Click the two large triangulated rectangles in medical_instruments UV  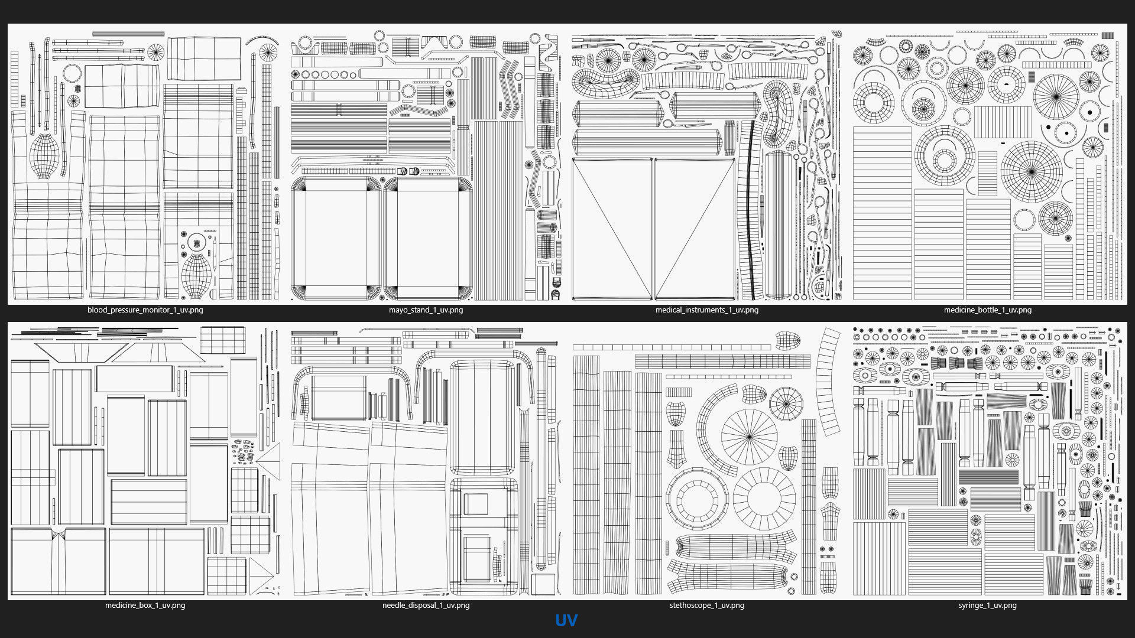pyautogui.click(x=653, y=229)
